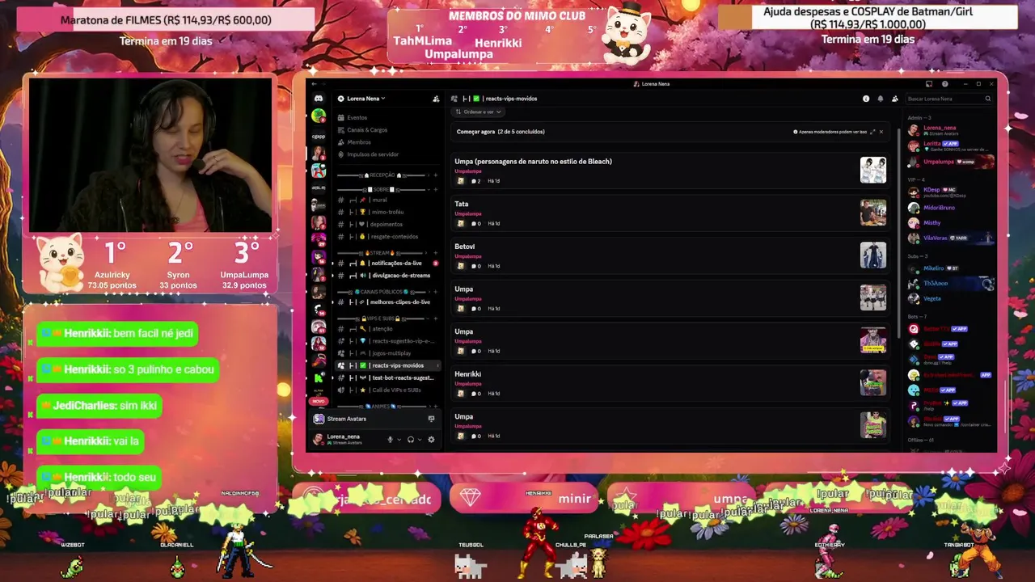
Task: Open Ordenar e ver dropdown
Action: 479,112
